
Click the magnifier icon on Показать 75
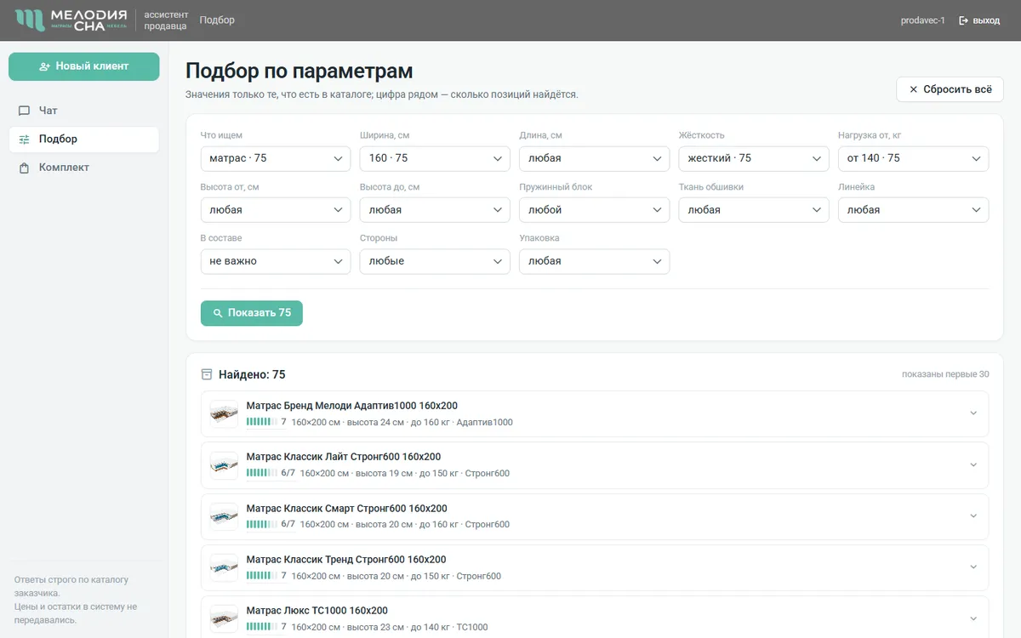218,313
